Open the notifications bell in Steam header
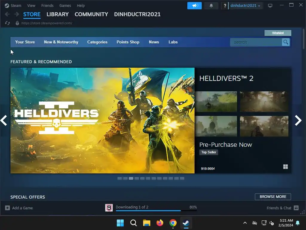This screenshot has height=230, width=306. (x=211, y=5)
